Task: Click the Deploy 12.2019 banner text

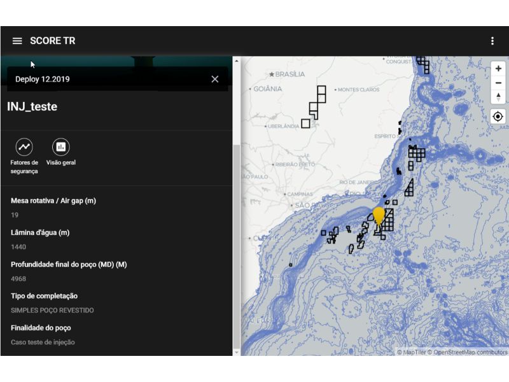Action: tap(43, 79)
